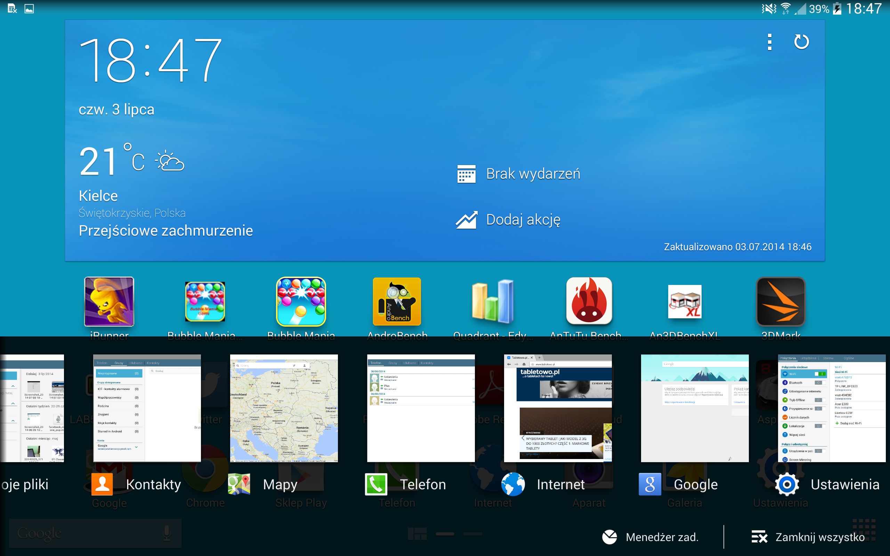This screenshot has height=556, width=890.
Task: Launch Bubble Mania Game with red banner icon
Action: click(x=205, y=302)
